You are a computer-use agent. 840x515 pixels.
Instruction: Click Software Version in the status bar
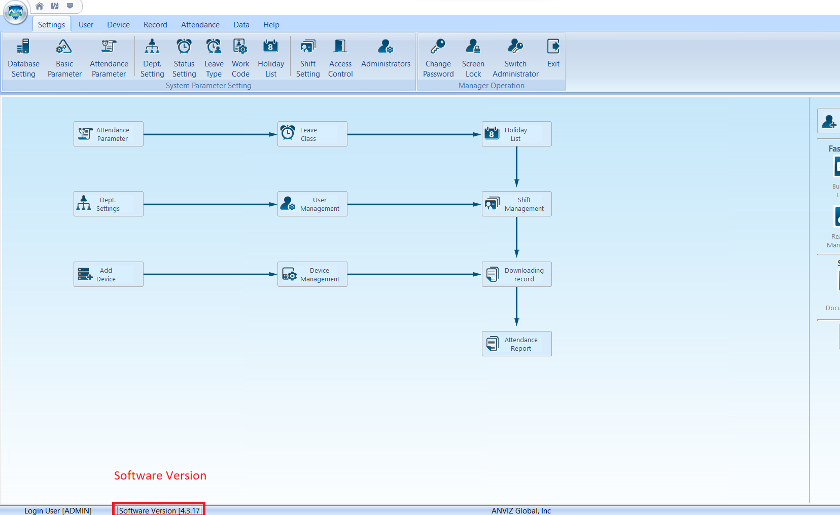(158, 510)
